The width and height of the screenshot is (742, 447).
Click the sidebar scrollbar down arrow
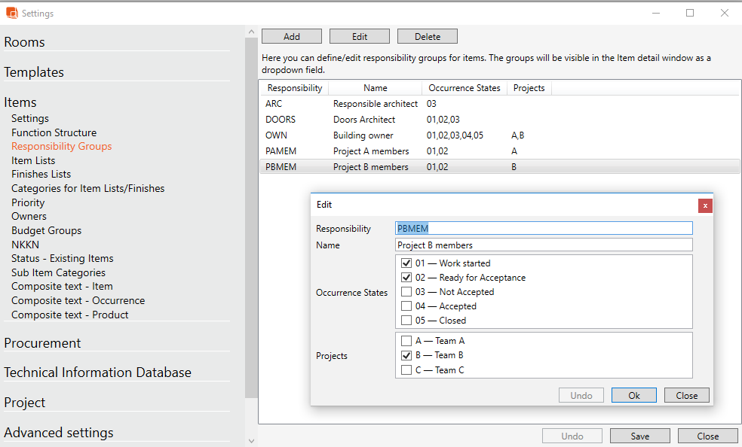pos(251,442)
